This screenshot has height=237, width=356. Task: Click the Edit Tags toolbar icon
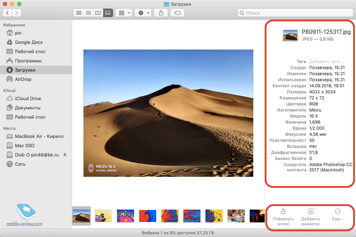tap(177, 13)
